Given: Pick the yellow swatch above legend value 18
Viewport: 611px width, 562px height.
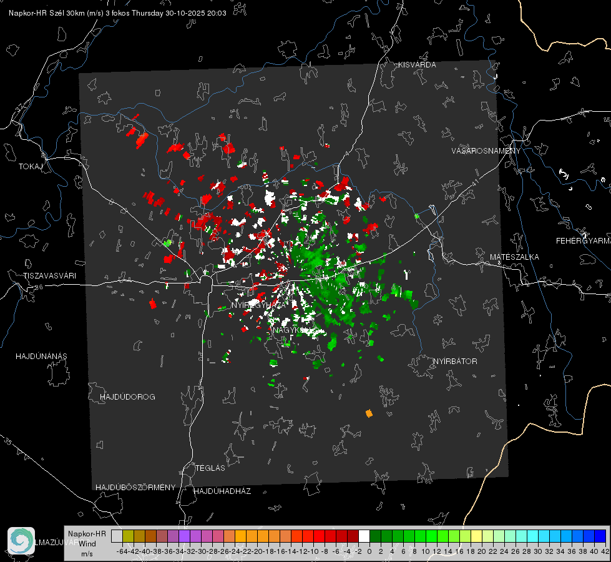Looking at the screenshot, I should click(476, 536).
